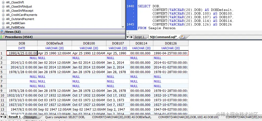
Task: Select result row header 5
Action: [3, 72]
